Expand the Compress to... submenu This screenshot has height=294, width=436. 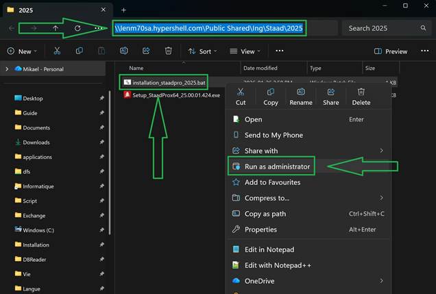[381, 197]
